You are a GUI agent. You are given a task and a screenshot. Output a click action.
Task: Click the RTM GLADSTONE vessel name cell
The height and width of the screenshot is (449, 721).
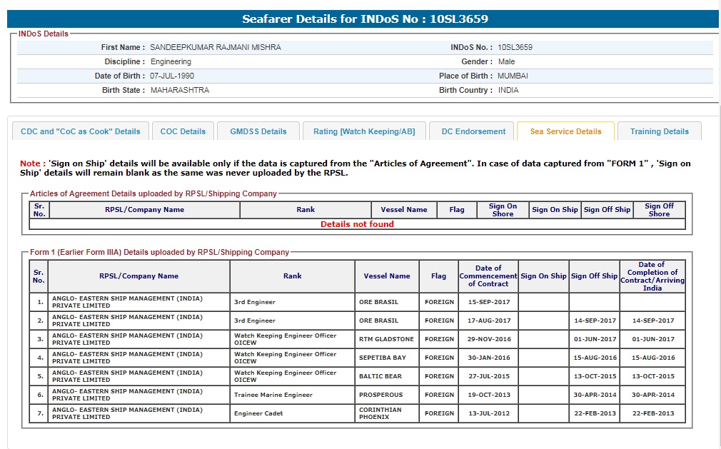386,339
